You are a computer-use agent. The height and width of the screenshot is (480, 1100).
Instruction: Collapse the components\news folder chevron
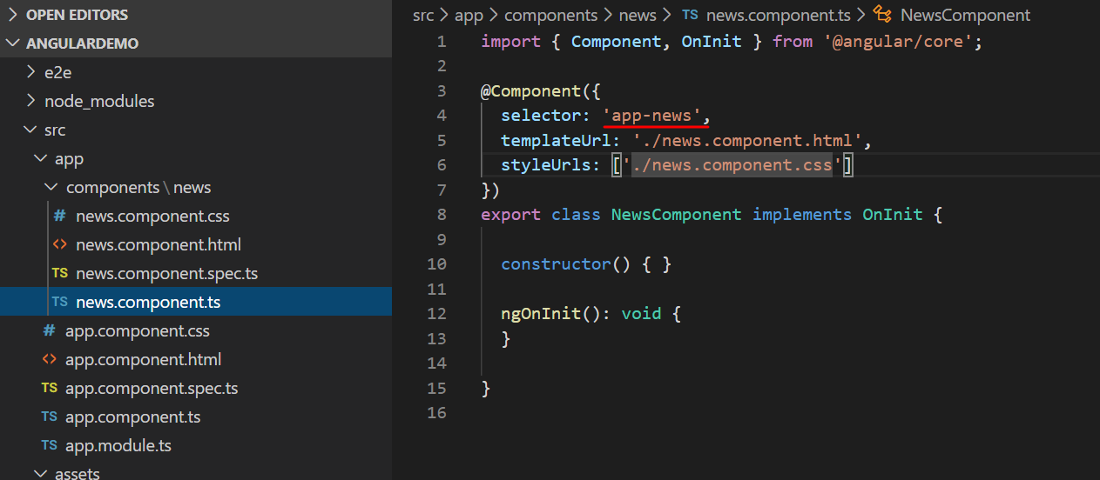(x=51, y=187)
